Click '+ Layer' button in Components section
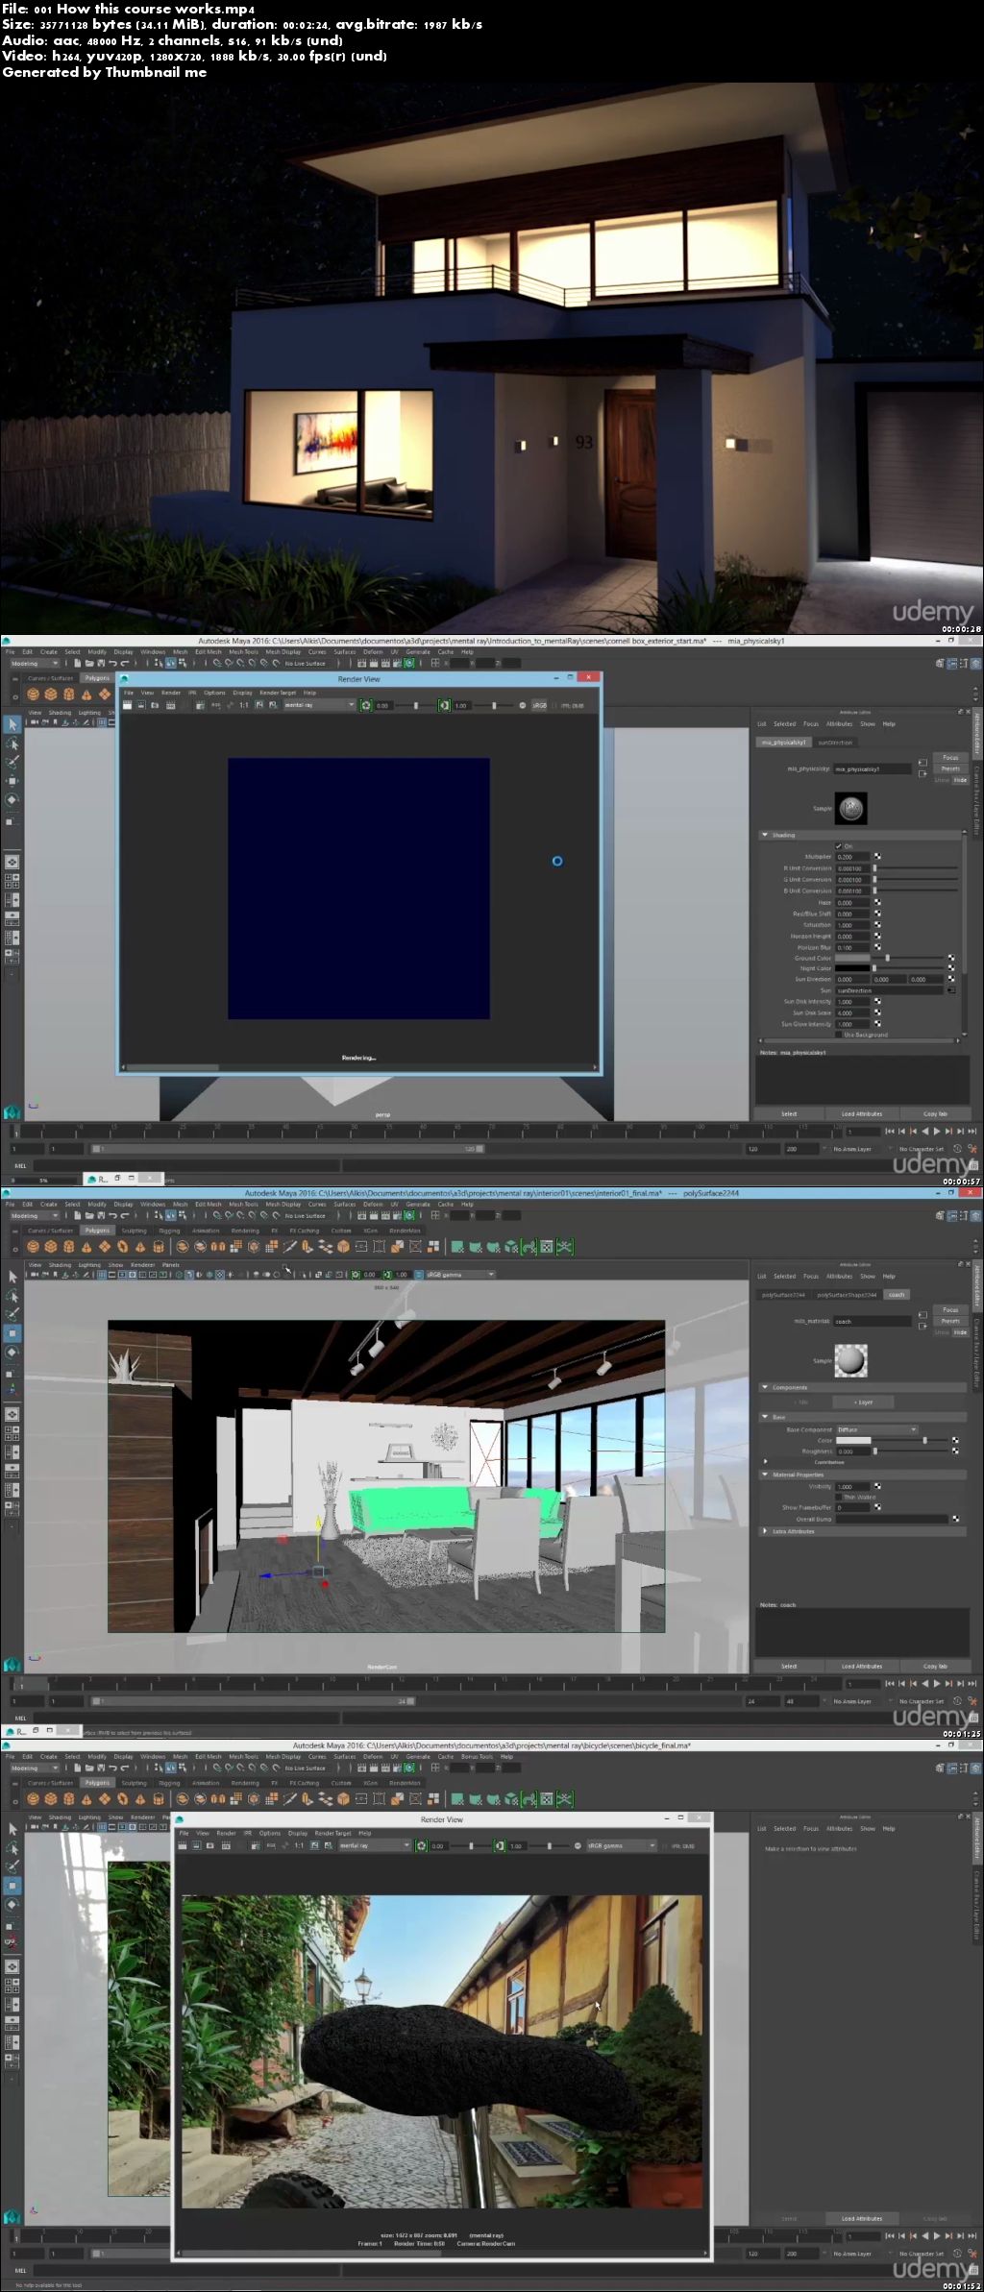The width and height of the screenshot is (984, 2292). 863,1402
